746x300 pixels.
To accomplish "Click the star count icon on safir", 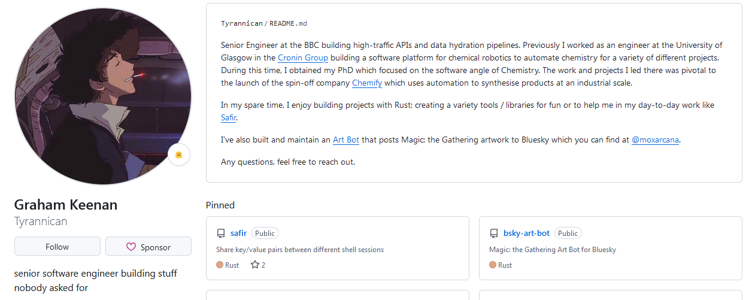I will point(254,265).
